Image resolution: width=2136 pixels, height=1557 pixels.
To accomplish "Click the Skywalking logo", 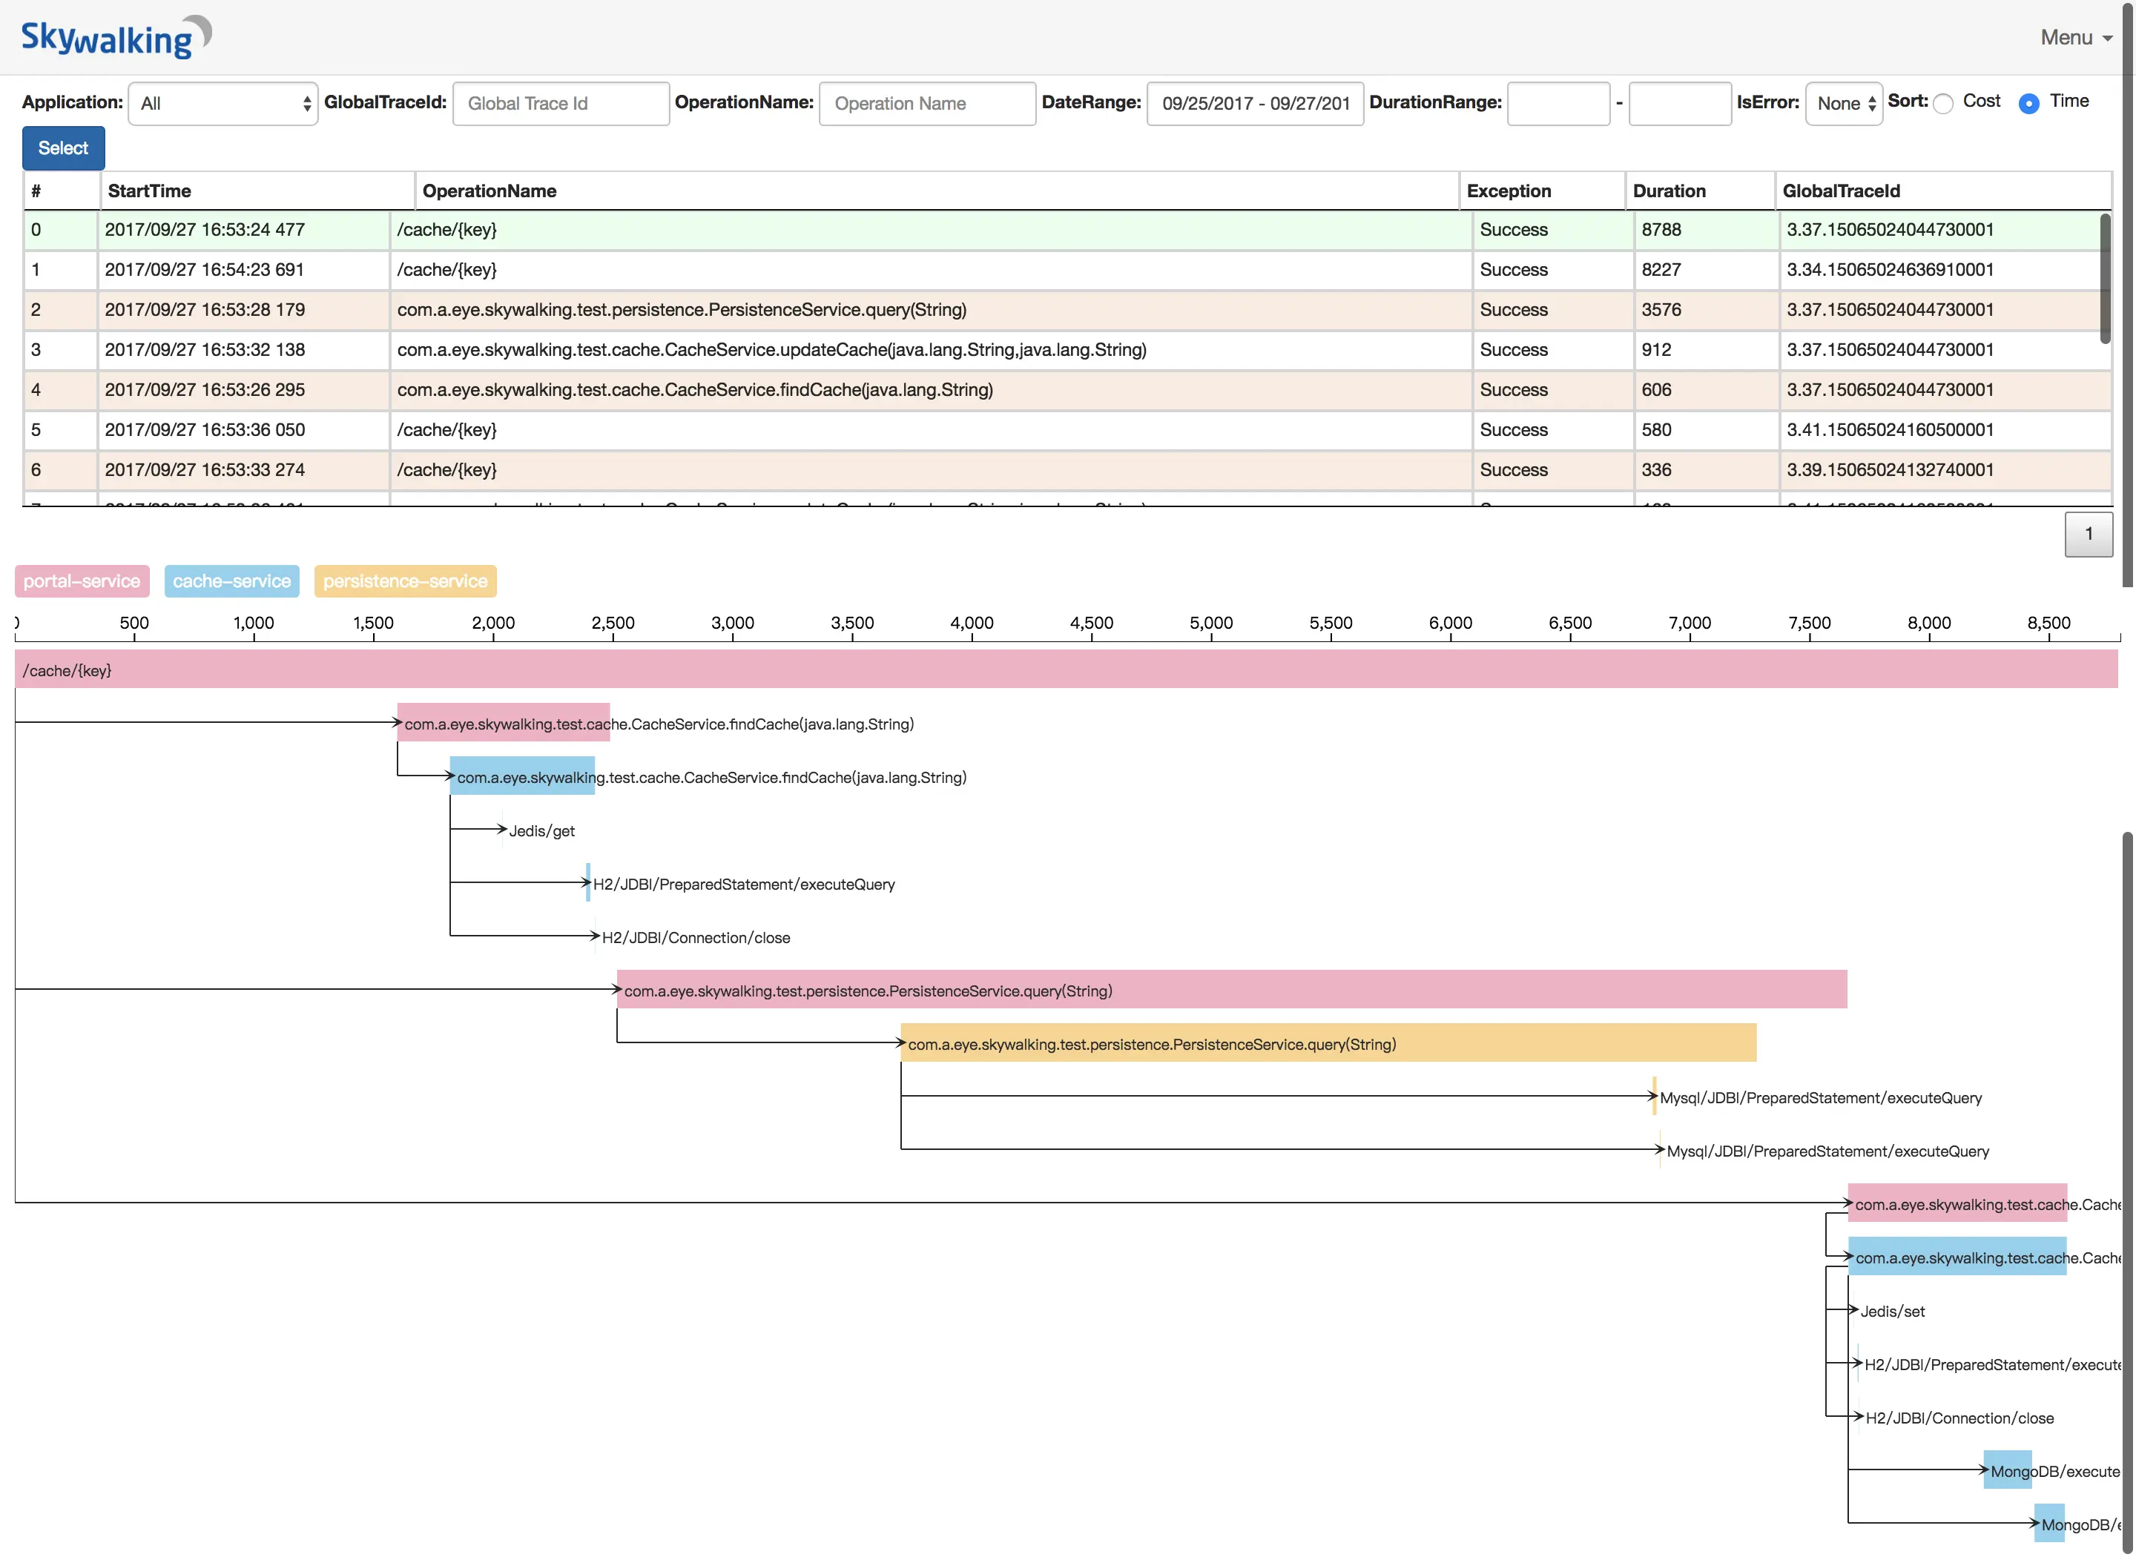I will tap(115, 38).
